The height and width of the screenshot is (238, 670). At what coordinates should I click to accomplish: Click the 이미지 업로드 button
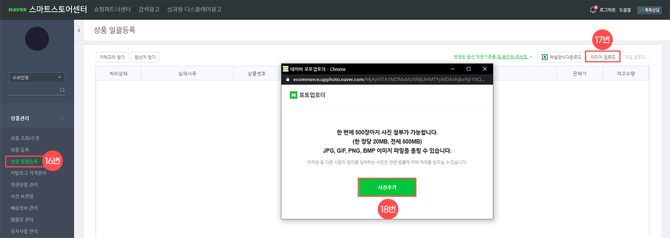pos(602,57)
